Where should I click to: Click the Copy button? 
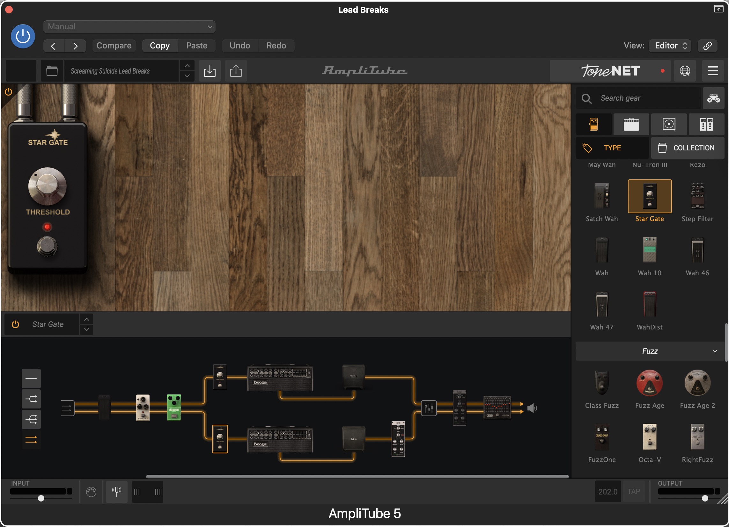160,46
